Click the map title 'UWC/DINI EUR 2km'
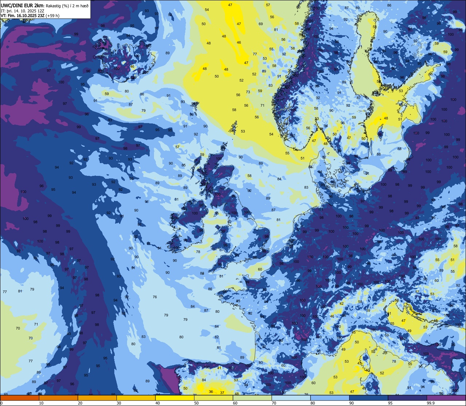The image size is (466, 406). coord(23,6)
